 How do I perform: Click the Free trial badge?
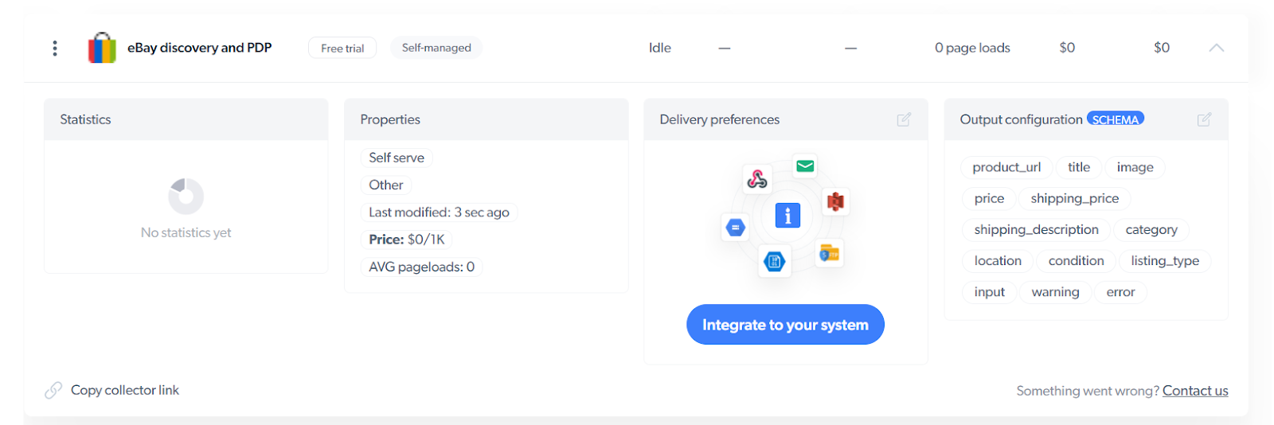point(342,49)
